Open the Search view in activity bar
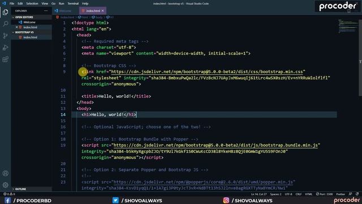The width and height of the screenshot is (362, 204). 5,24
